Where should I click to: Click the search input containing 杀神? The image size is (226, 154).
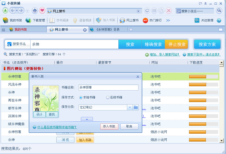click(x=74, y=44)
